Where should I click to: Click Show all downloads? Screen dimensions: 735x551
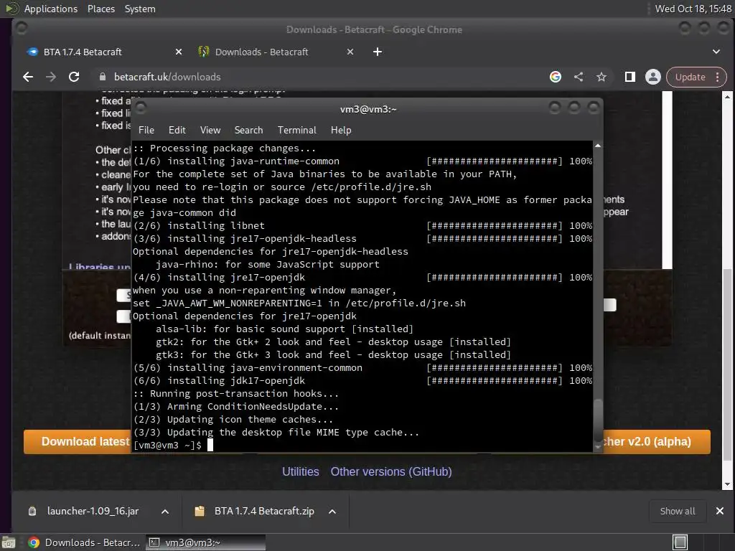pos(678,511)
